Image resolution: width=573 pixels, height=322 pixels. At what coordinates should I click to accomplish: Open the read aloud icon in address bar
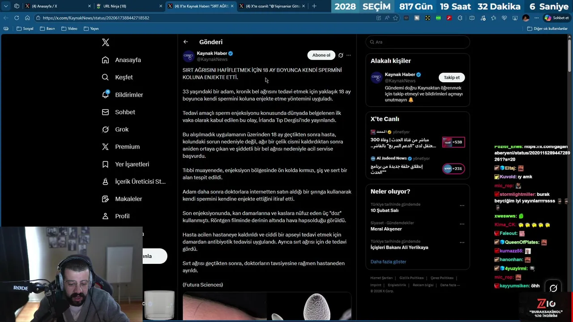tap(387, 18)
